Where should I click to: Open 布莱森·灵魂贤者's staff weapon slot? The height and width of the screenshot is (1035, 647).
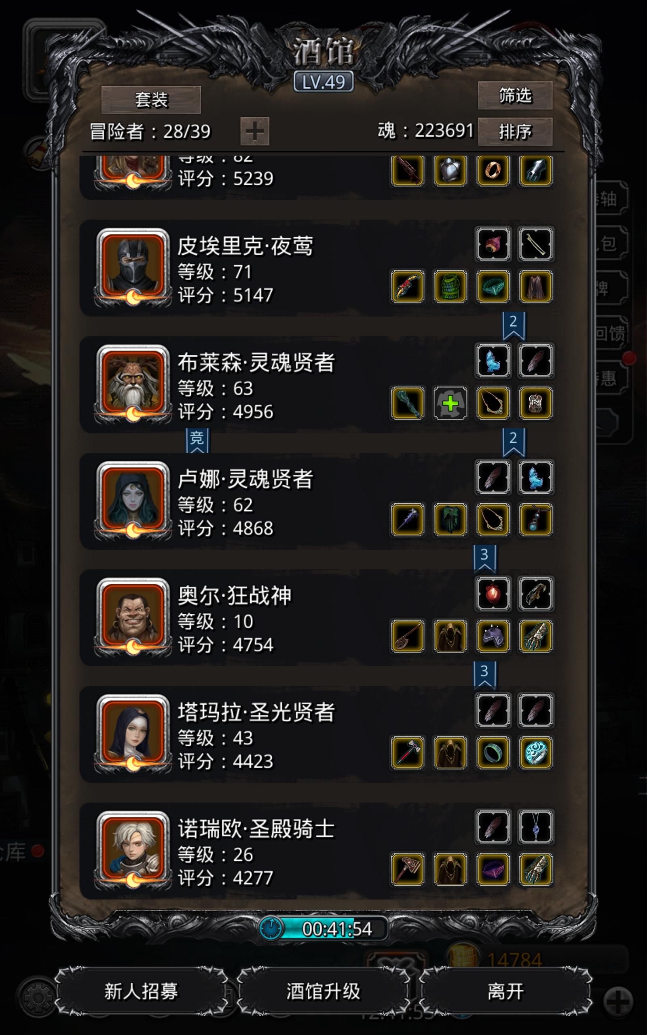click(407, 403)
